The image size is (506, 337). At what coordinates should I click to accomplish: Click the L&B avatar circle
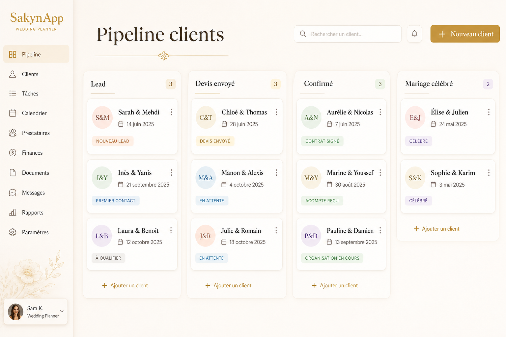tap(102, 236)
